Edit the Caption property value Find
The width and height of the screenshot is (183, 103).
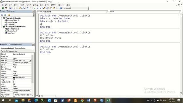point(22,67)
